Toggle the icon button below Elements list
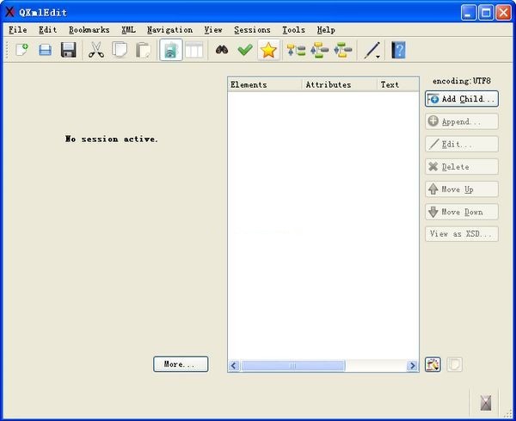 tap(433, 364)
